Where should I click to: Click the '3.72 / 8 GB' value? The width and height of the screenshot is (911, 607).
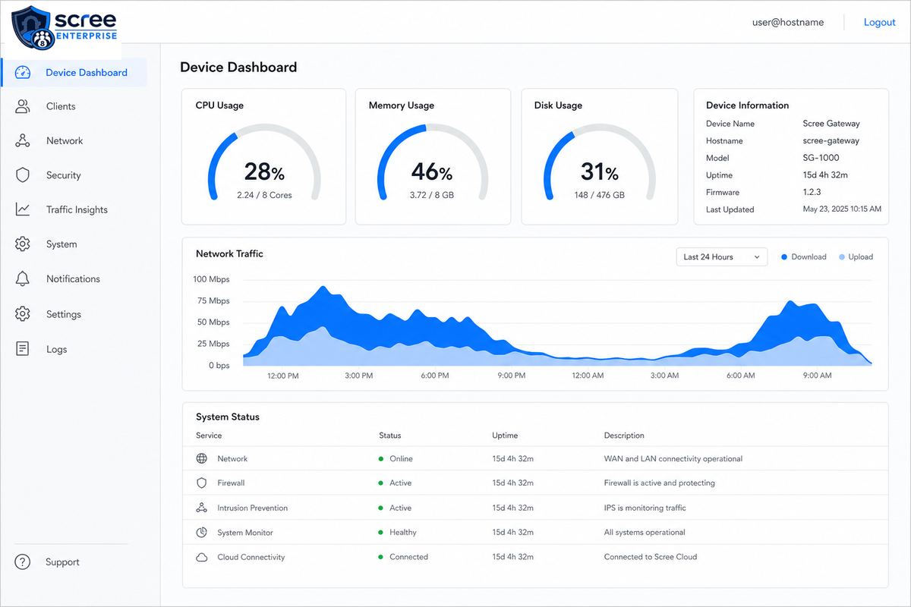tap(431, 195)
